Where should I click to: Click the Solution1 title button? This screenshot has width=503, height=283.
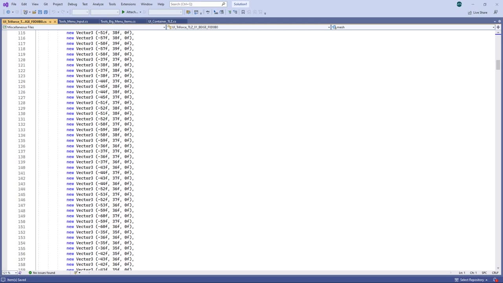(x=240, y=4)
